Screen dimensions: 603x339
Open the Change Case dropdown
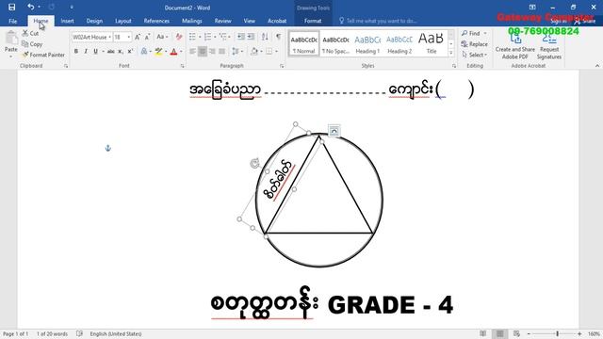coord(162,37)
